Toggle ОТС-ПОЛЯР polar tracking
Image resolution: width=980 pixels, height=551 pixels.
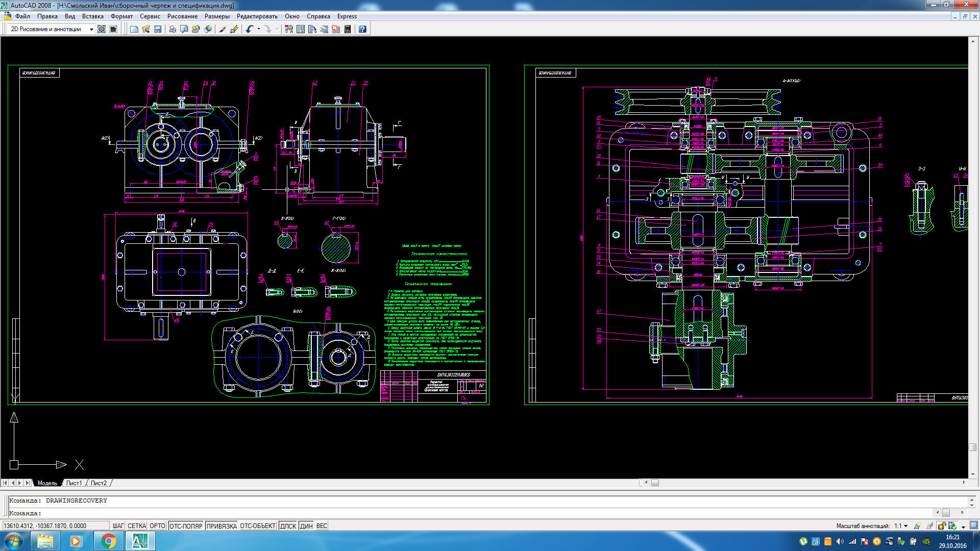pyautogui.click(x=186, y=526)
